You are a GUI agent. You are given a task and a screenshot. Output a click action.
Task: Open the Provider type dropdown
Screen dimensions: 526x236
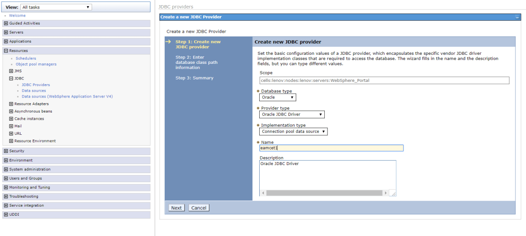point(292,114)
